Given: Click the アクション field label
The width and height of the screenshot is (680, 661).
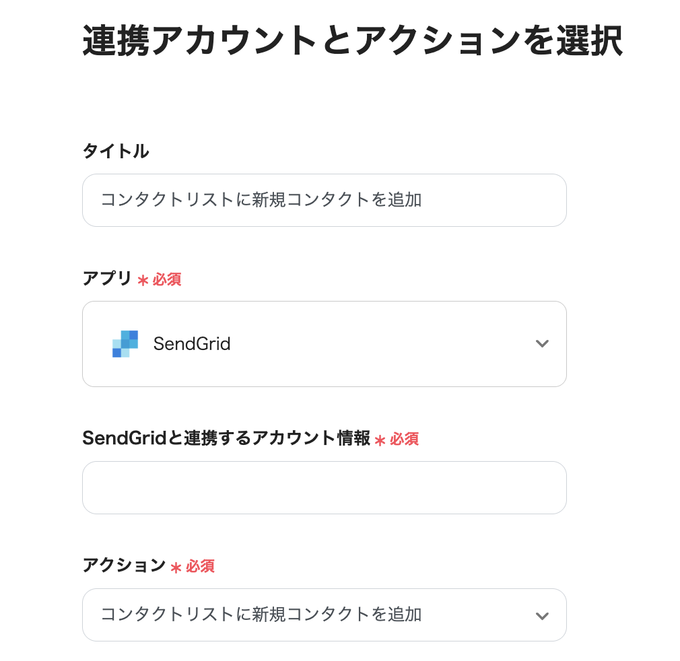Looking at the screenshot, I should pyautogui.click(x=124, y=565).
